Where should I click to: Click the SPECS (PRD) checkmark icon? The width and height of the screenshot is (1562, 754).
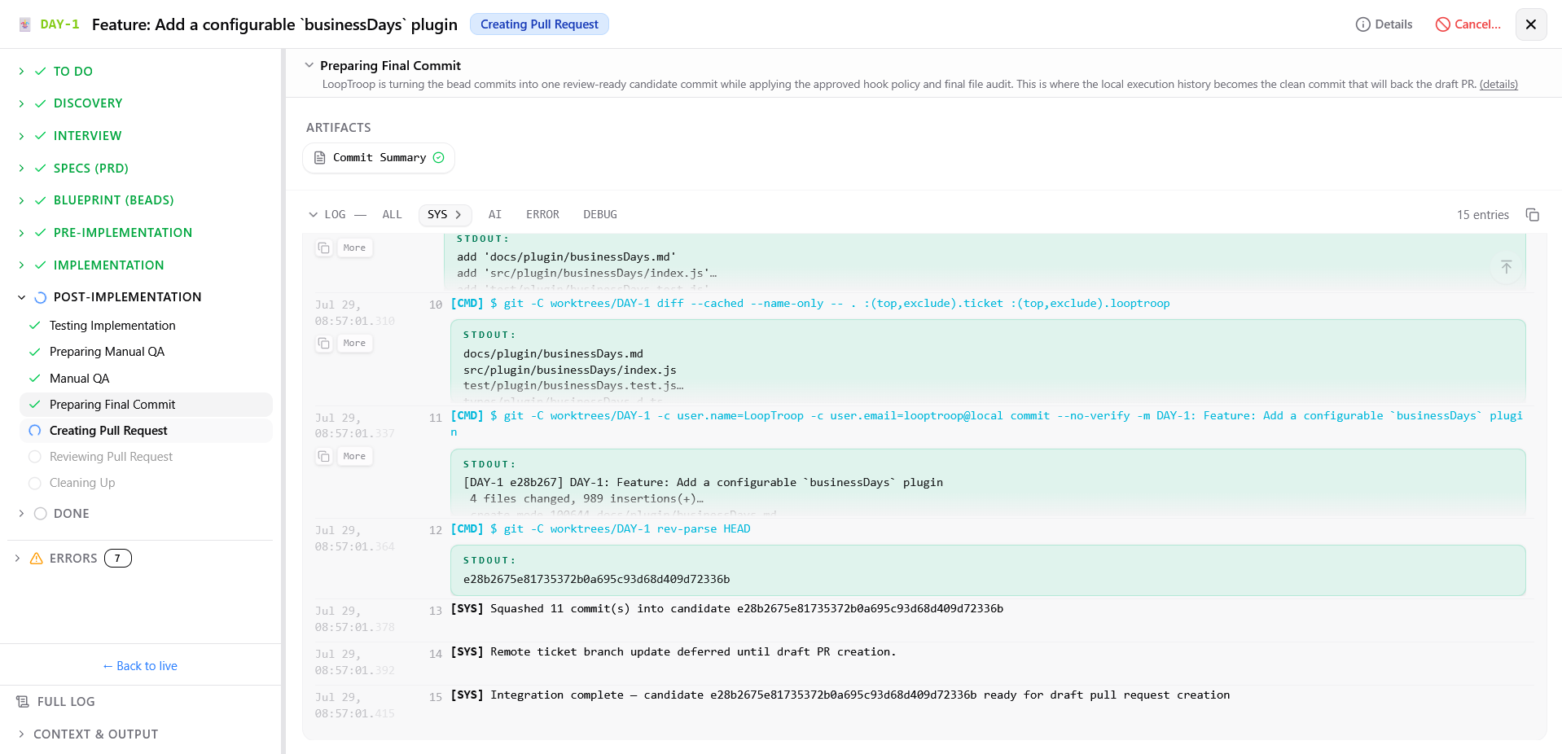click(40, 169)
